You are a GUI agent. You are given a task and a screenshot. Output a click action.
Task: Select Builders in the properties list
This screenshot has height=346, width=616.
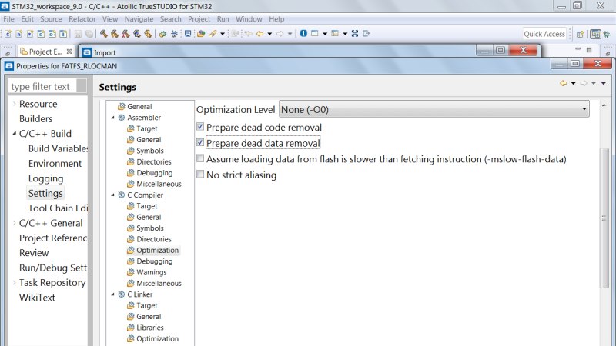tap(35, 118)
